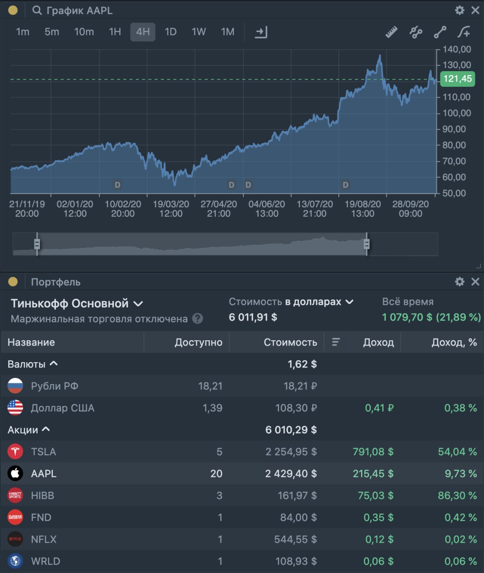The height and width of the screenshot is (573, 484).
Task: Switch chart to 1m timeframe
Action: [x=23, y=32]
